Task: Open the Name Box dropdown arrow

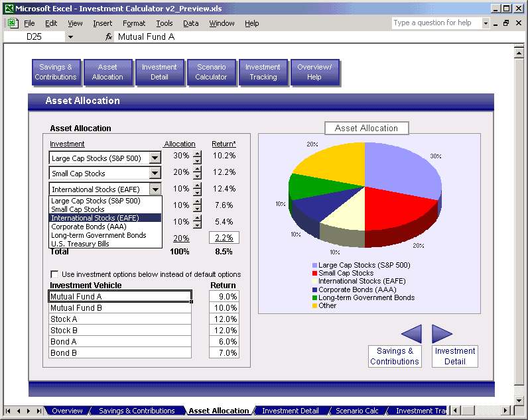Action: pyautogui.click(x=70, y=37)
